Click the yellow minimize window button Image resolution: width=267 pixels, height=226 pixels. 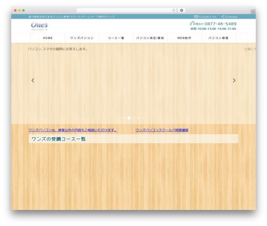(19, 11)
